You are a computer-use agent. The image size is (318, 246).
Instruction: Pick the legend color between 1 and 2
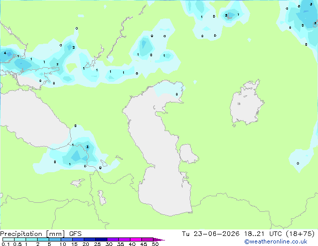(x=32, y=239)
